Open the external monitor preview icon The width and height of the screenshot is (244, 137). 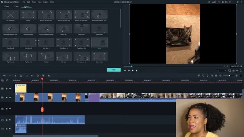tap(230, 70)
